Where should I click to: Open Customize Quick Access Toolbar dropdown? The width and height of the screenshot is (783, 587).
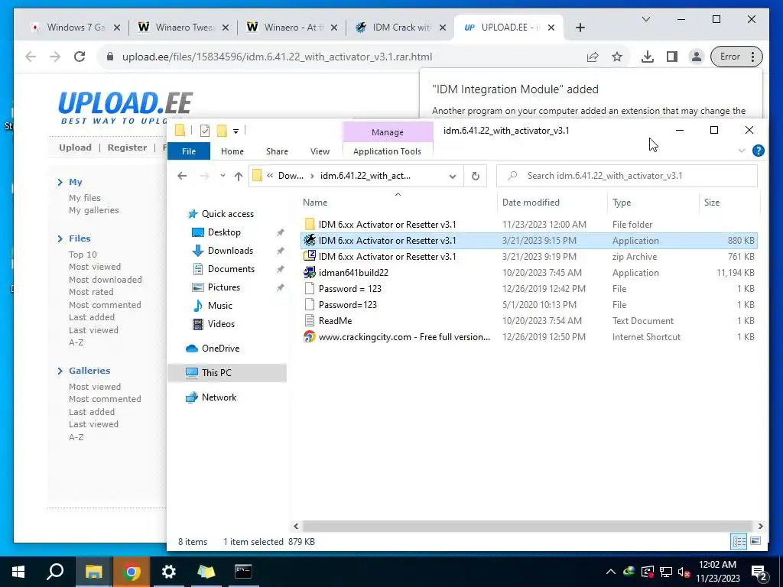(x=236, y=131)
